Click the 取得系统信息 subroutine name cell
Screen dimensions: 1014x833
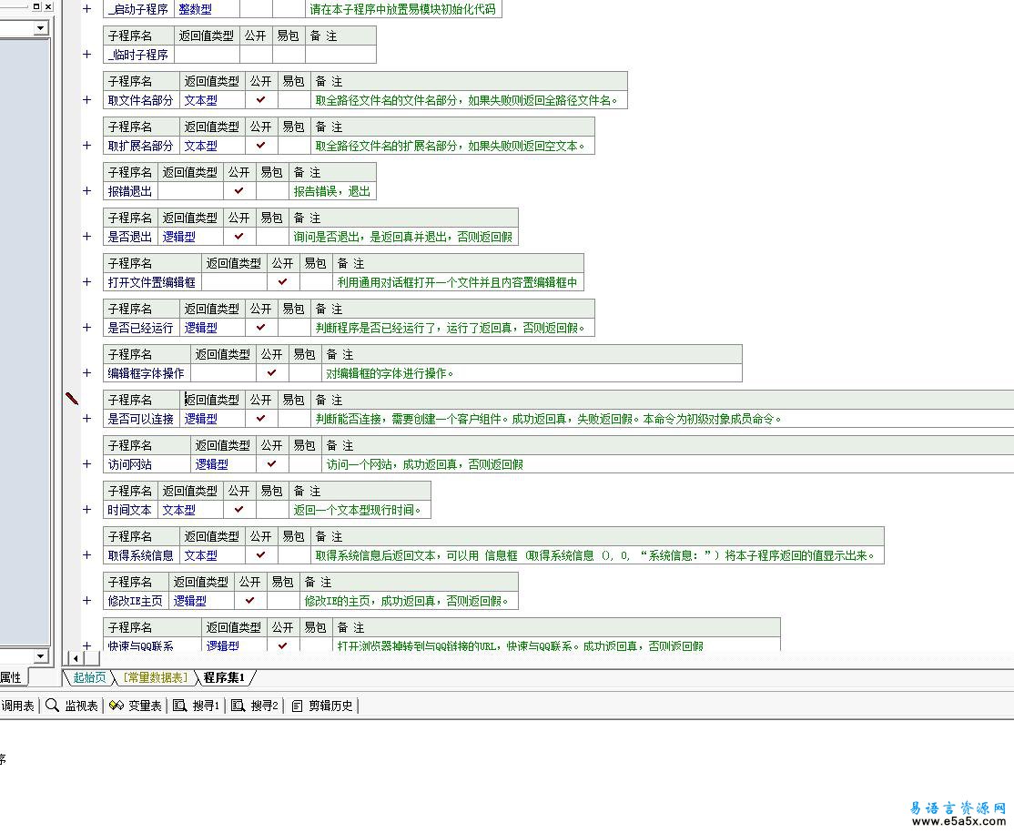coord(141,555)
